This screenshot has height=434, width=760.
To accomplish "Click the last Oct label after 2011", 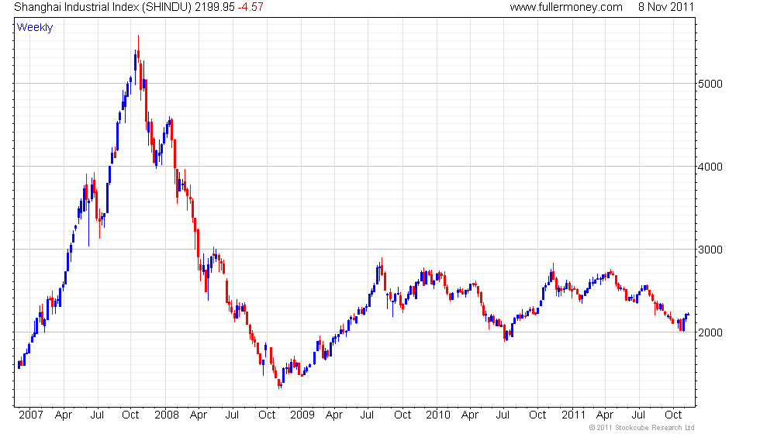I will pyautogui.click(x=673, y=415).
